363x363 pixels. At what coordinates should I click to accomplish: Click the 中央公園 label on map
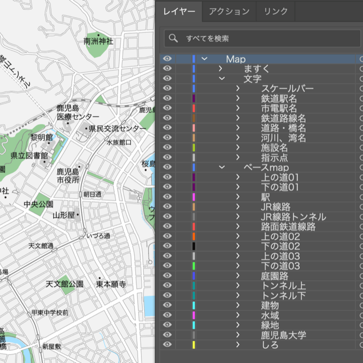38,204
